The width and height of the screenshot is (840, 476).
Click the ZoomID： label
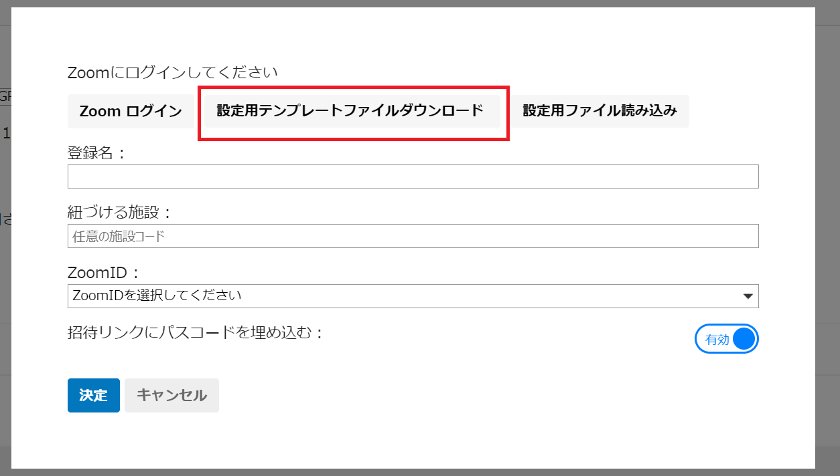pos(105,273)
